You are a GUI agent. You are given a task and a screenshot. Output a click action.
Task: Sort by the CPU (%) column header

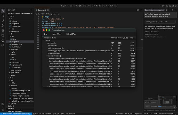coord(114,38)
